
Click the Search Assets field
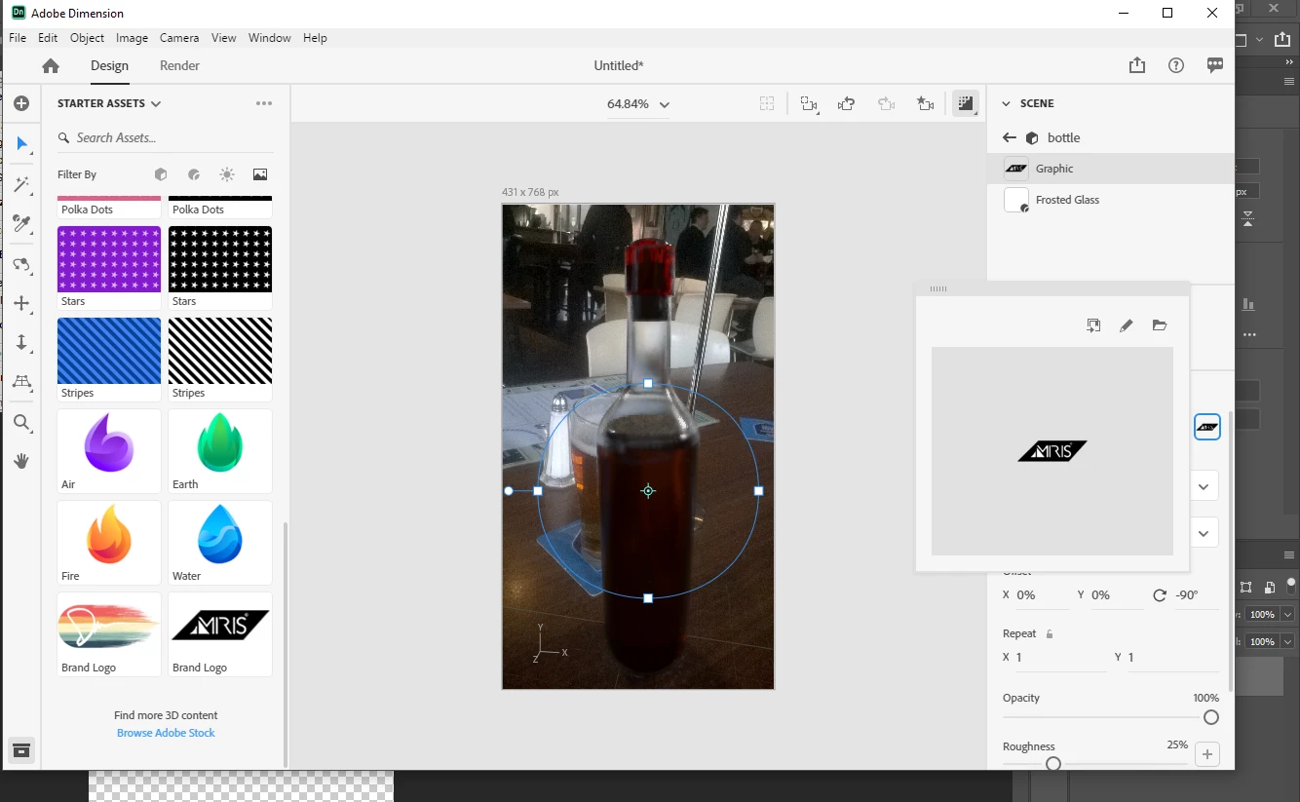pyautogui.click(x=165, y=138)
